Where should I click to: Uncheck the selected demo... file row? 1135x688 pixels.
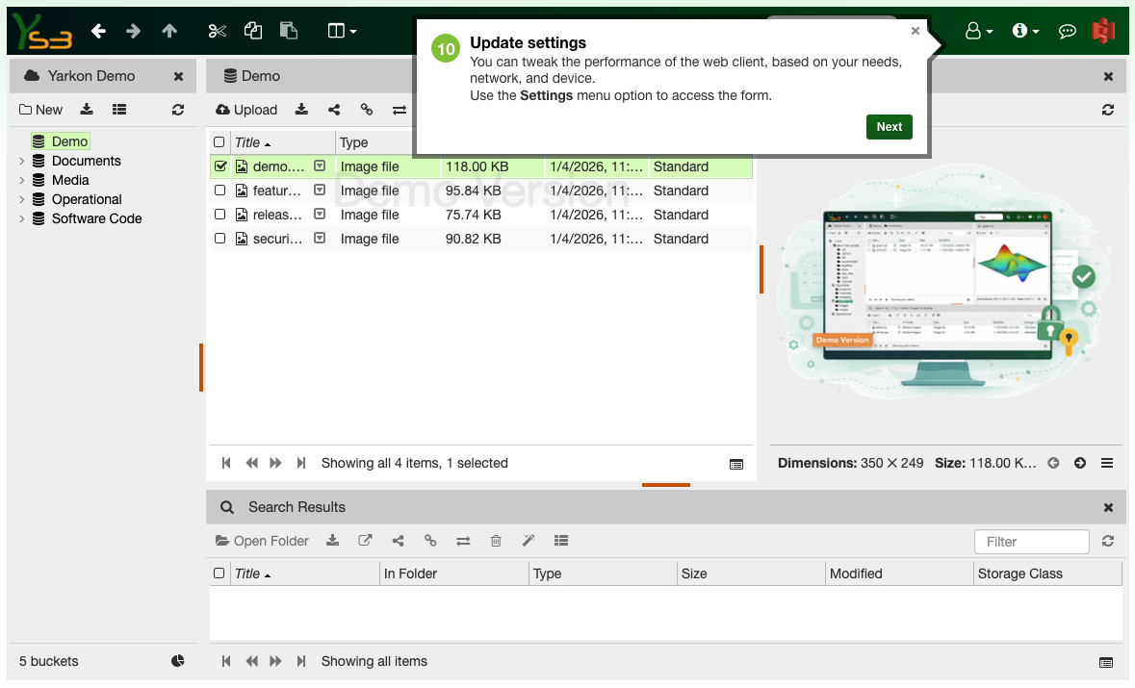click(219, 166)
